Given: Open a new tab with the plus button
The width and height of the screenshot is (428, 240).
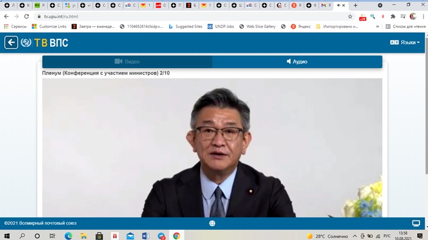Looking at the screenshot, I should pyautogui.click(x=355, y=5).
